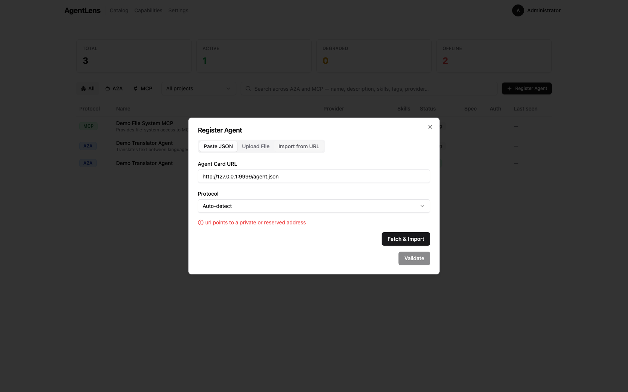
Task: Click the plug icon in the MCP filter
Action: click(x=135, y=88)
